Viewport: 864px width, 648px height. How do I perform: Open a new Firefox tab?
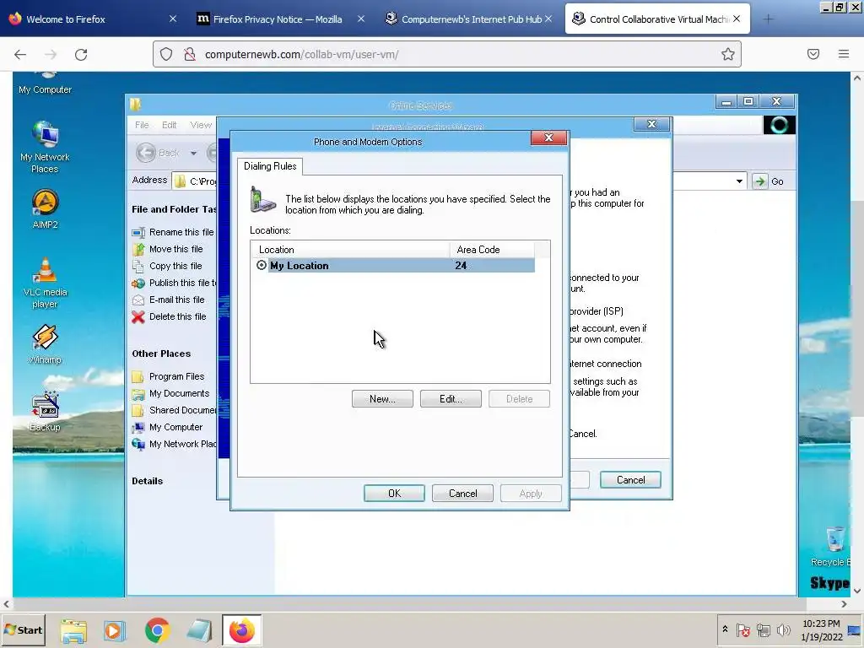pyautogui.click(x=768, y=19)
